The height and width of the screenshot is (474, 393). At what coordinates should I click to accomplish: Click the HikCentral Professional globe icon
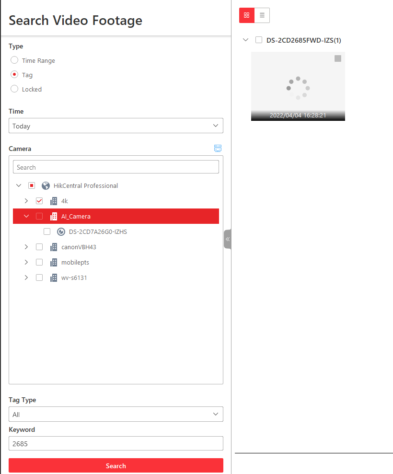coord(46,186)
